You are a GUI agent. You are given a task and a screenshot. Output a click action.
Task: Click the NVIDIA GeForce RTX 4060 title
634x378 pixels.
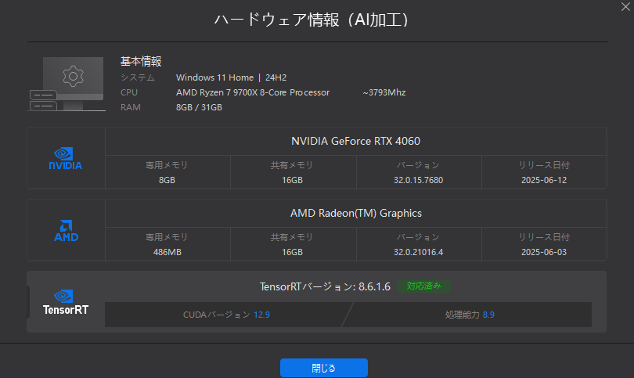(356, 141)
